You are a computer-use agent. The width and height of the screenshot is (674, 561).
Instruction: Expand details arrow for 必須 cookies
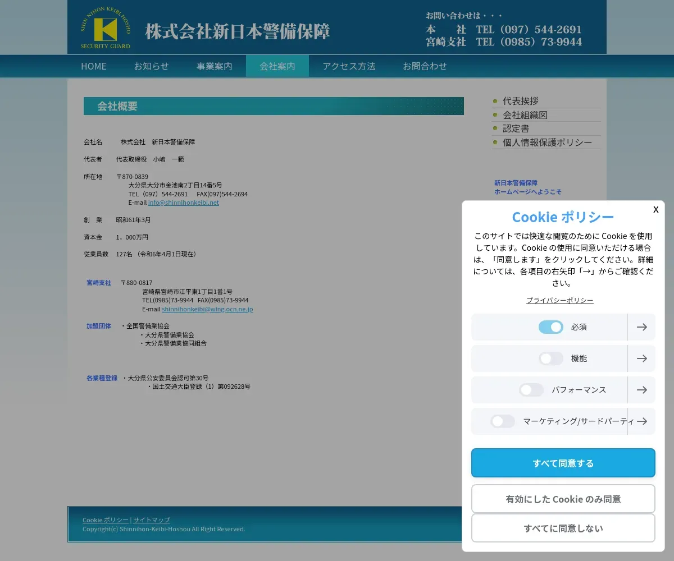click(x=641, y=327)
